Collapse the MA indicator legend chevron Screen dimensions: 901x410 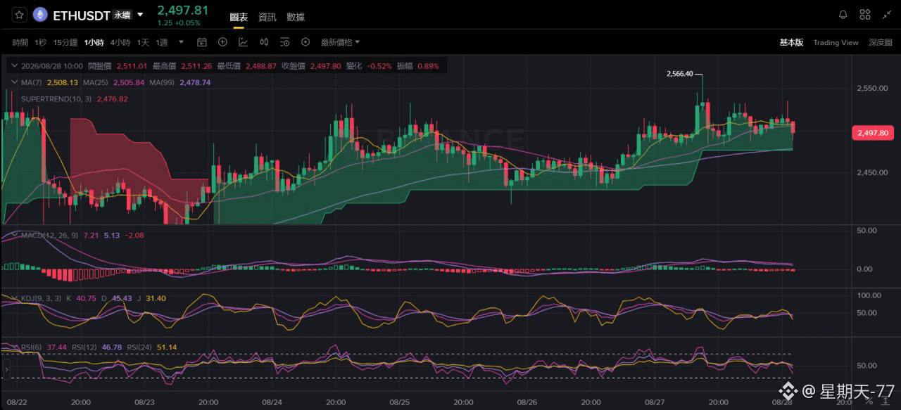click(15, 82)
